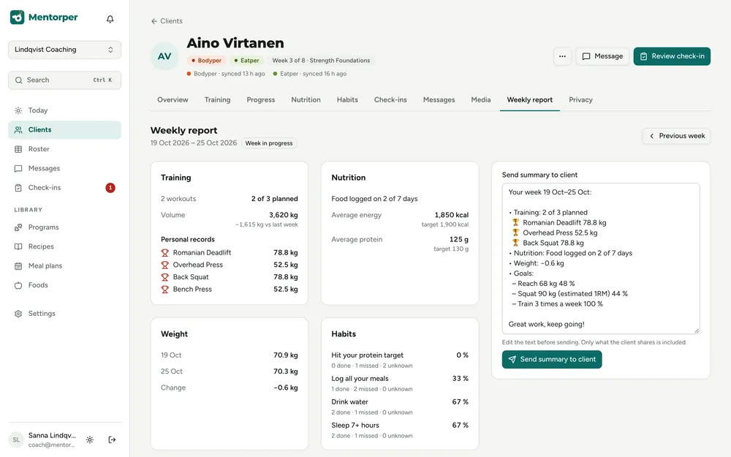This screenshot has height=457, width=731.
Task: Open the more options (…) button
Action: coord(562,56)
